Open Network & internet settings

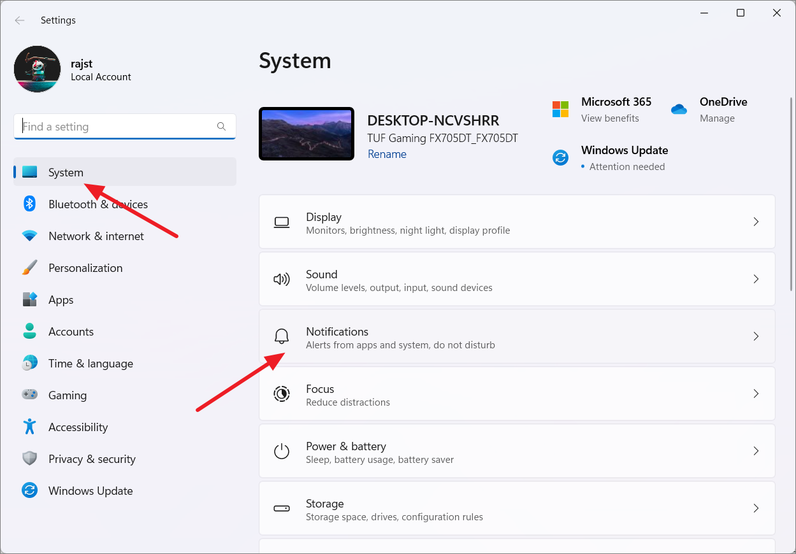tap(125, 236)
